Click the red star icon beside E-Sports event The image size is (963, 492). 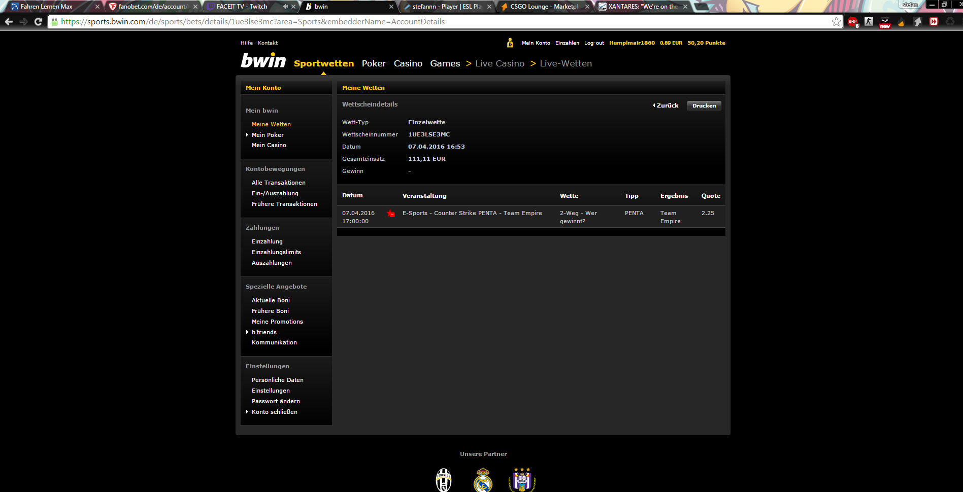391,214
